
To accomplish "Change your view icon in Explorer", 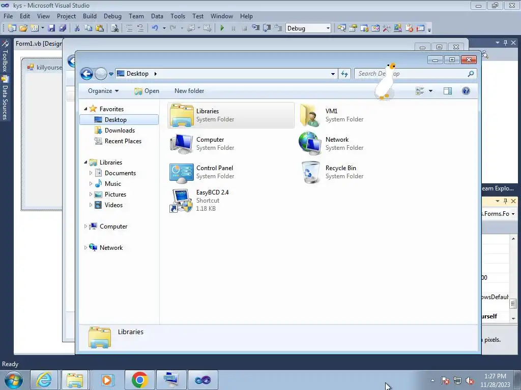I will tap(420, 91).
